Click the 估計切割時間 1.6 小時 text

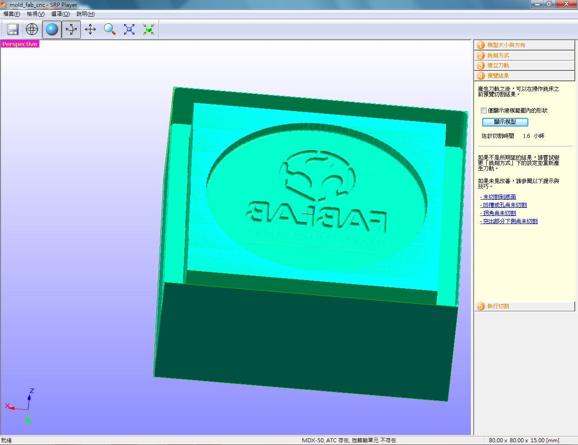513,136
